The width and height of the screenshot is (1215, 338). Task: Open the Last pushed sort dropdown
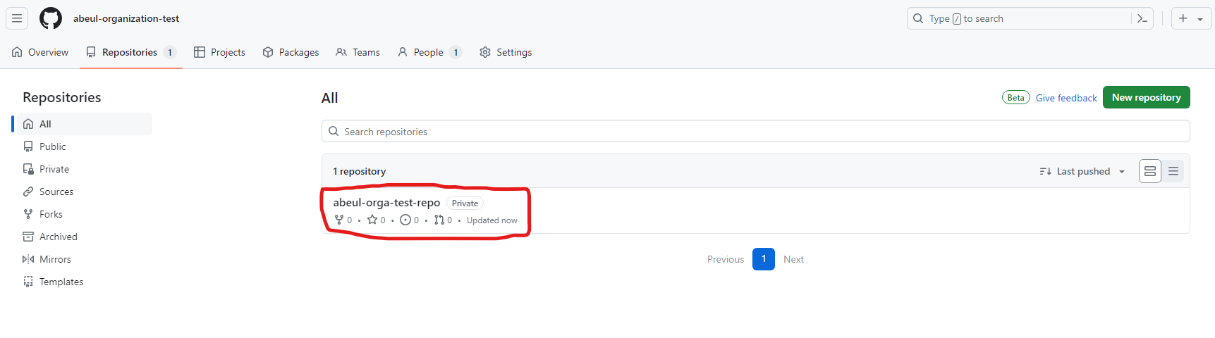tap(1082, 171)
